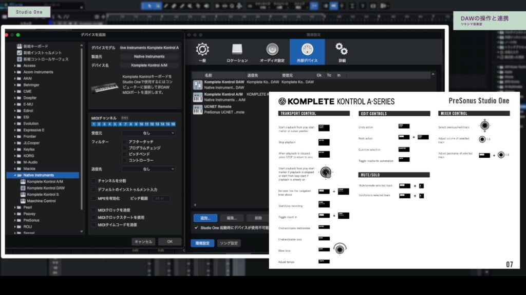The image size is (526, 295).
Task: Click the 送信先 column header
Action: tap(252, 76)
